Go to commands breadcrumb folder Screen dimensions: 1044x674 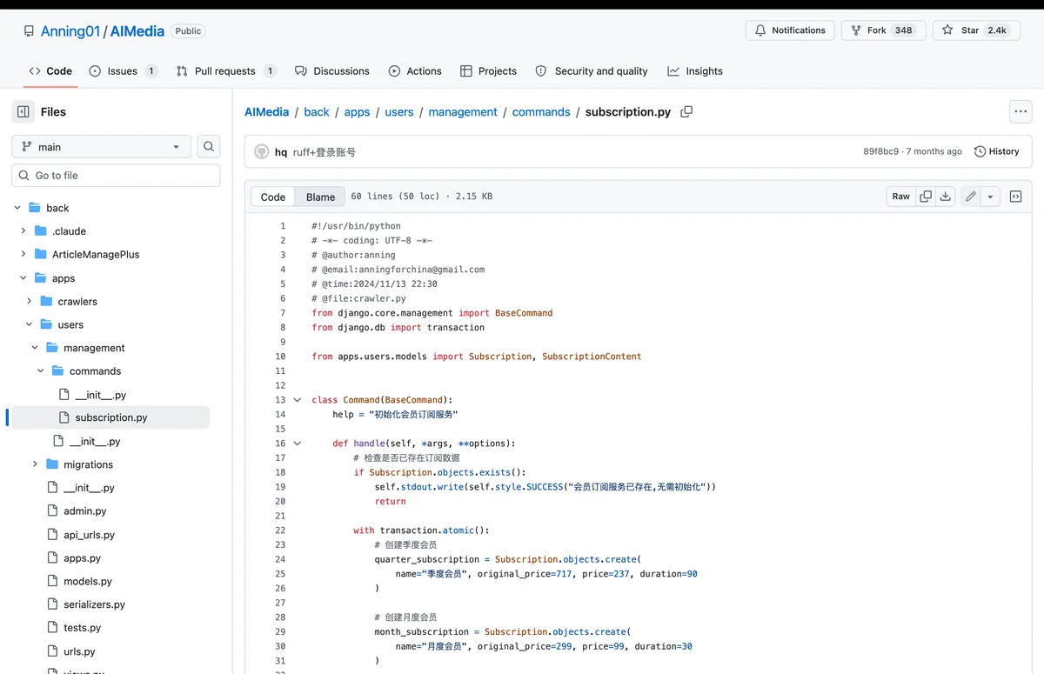click(541, 112)
